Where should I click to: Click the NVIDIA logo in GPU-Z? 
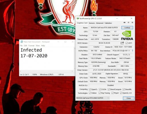click(127, 35)
